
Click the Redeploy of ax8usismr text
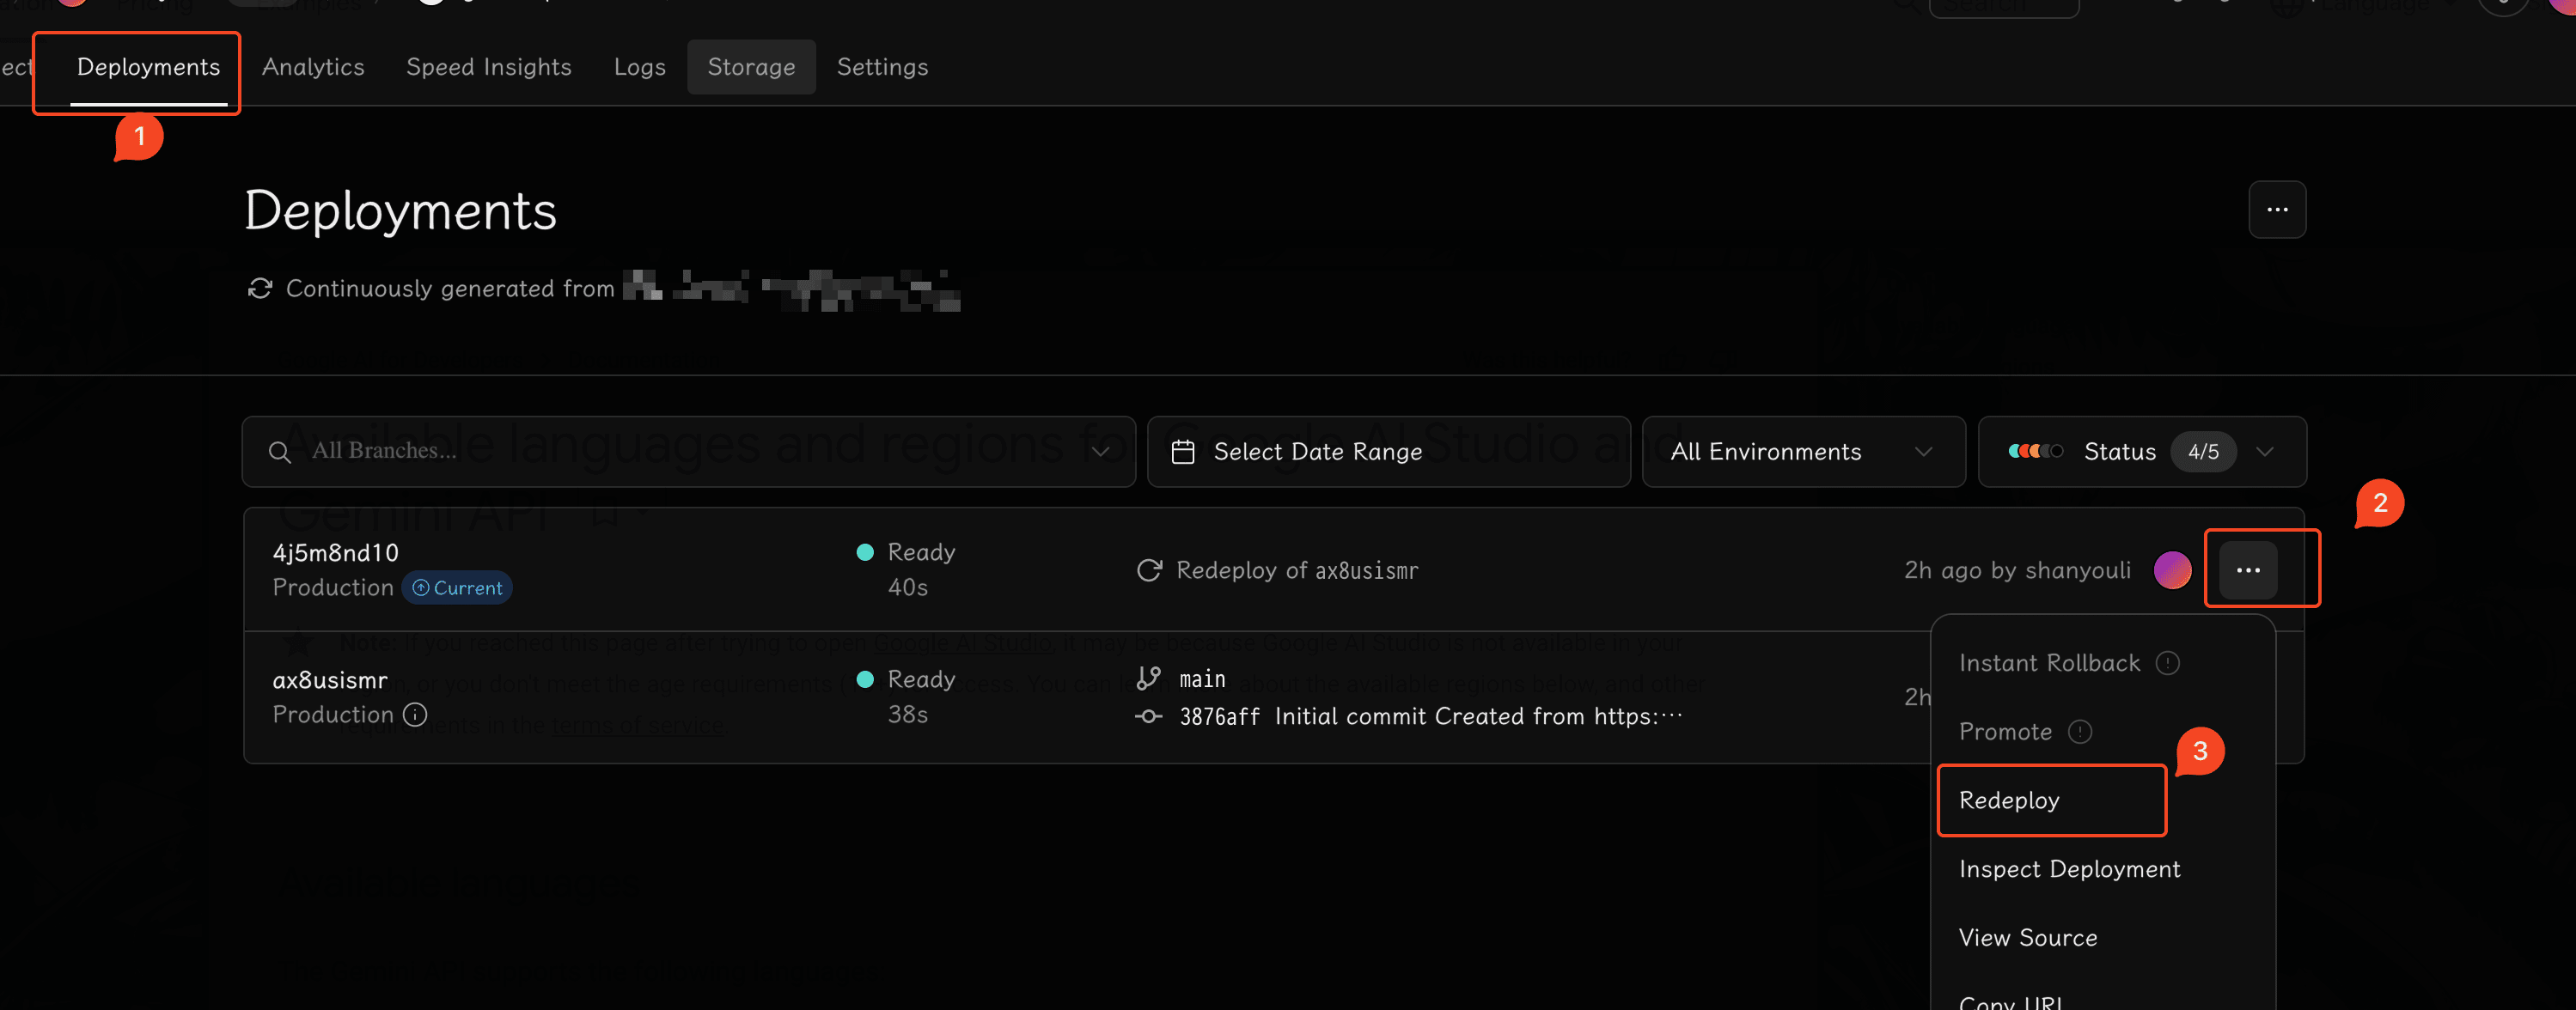tap(1296, 570)
